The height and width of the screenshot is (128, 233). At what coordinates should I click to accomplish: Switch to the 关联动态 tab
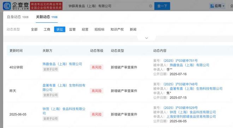(x=47, y=17)
